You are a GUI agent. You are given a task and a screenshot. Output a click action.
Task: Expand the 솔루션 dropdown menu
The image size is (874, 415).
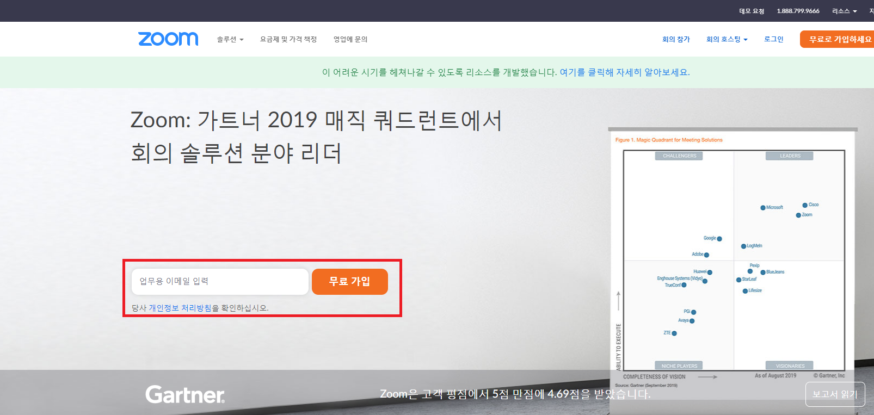(x=230, y=39)
